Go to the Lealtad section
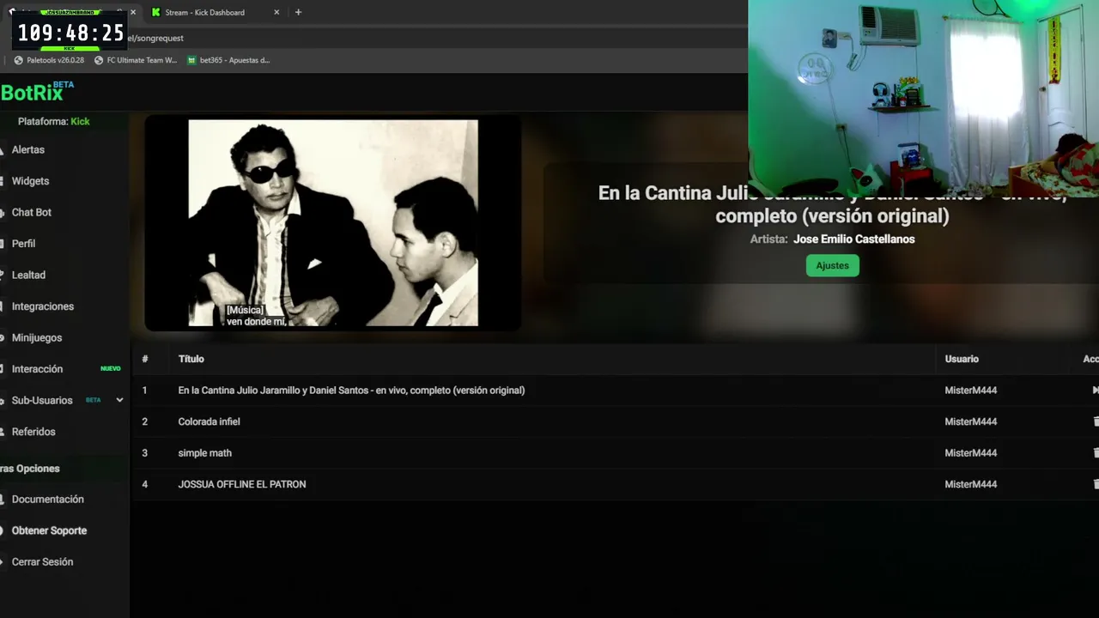The height and width of the screenshot is (618, 1099). point(28,275)
